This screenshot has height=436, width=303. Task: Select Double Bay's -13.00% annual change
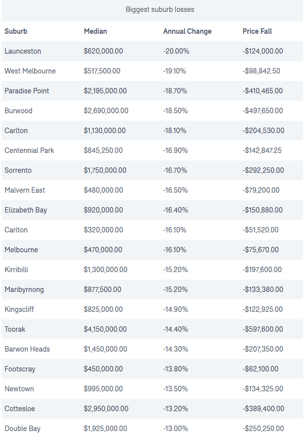(176, 429)
